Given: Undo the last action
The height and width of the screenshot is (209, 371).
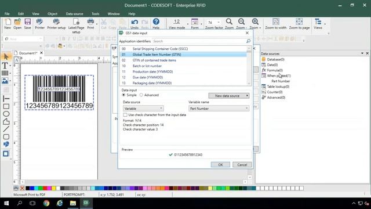Looking at the screenshot, I should click(x=134, y=24).
